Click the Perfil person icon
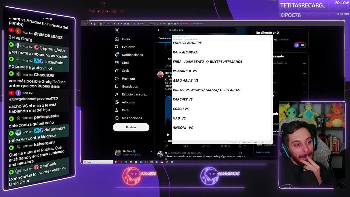This screenshot has height=197, width=350. (117, 110)
